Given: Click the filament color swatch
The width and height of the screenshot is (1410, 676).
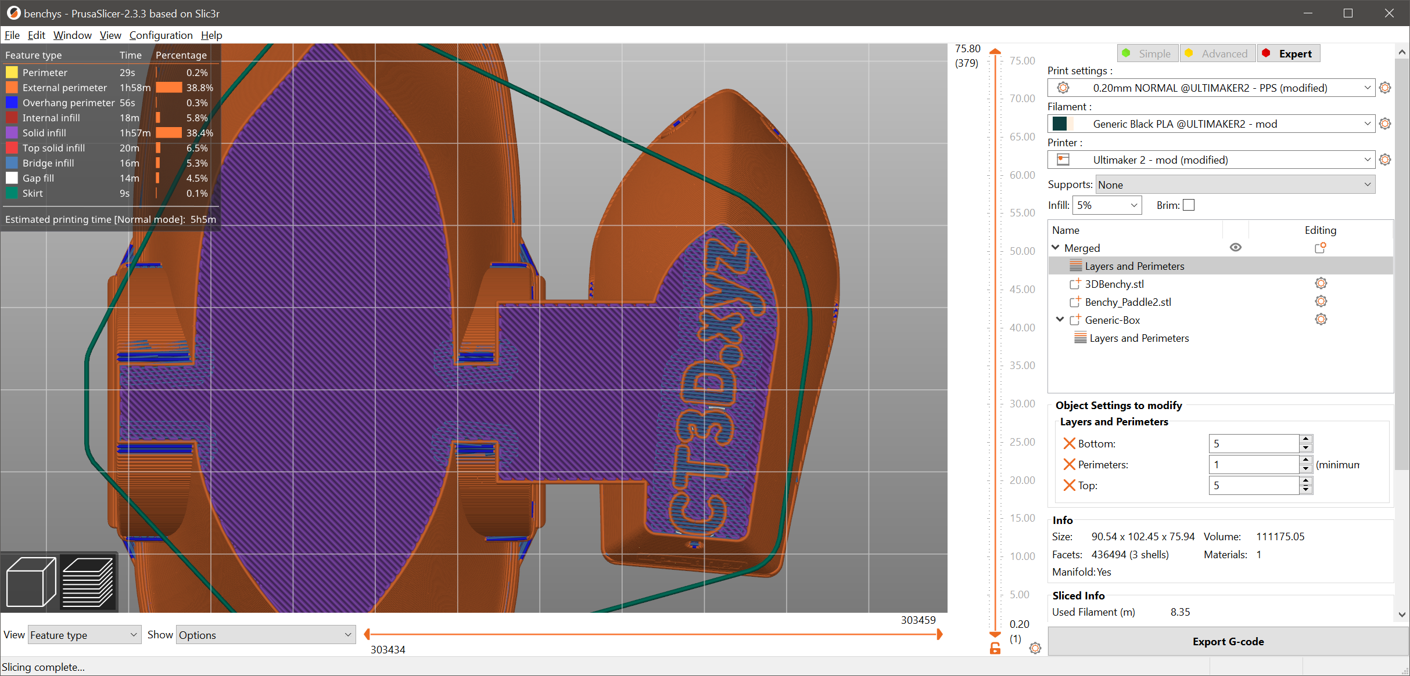Looking at the screenshot, I should [x=1060, y=124].
